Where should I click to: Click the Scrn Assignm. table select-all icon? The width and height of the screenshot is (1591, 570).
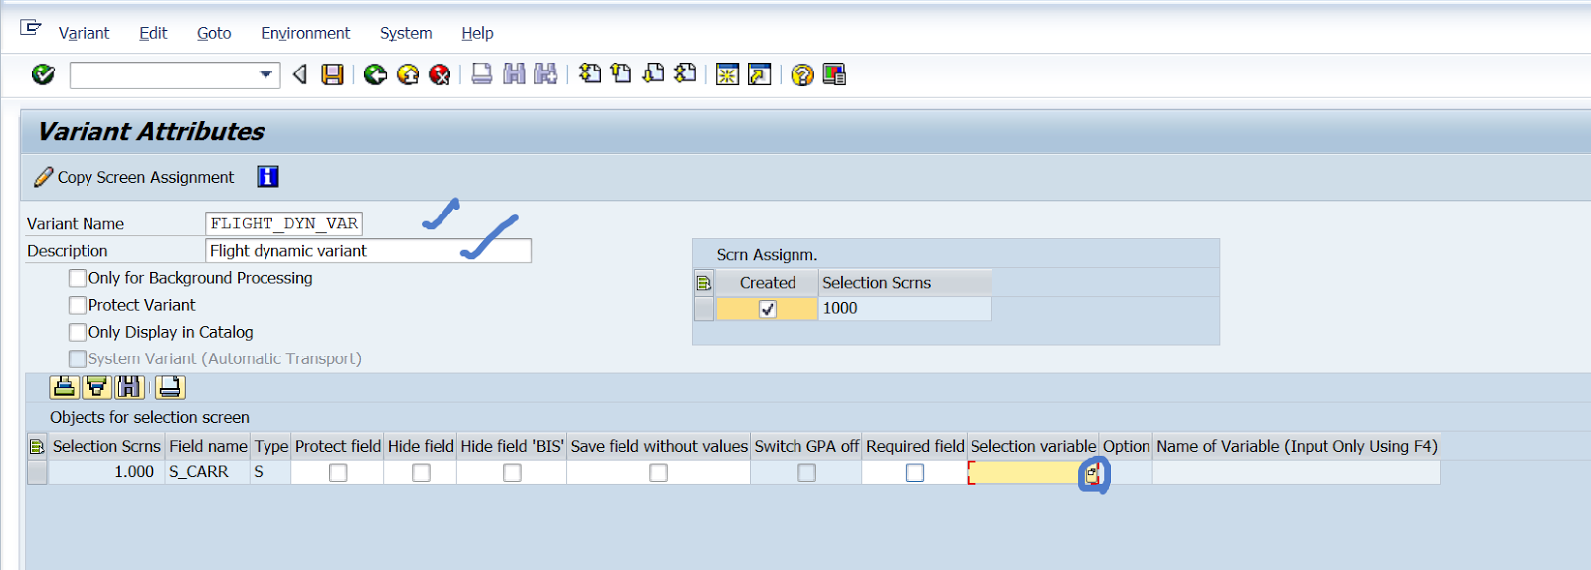704,283
